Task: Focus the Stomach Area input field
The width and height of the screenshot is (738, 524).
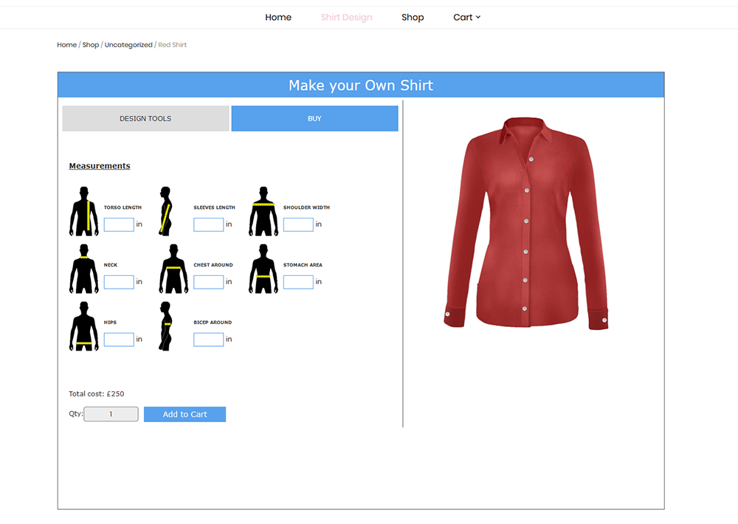Action: (x=298, y=282)
